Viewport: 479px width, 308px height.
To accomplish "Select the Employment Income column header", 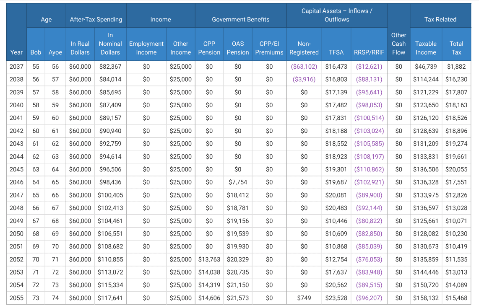I will tap(146, 48).
